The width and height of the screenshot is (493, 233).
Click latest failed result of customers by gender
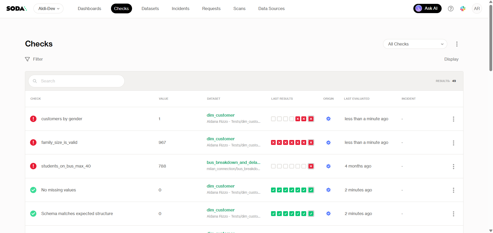coord(311,119)
